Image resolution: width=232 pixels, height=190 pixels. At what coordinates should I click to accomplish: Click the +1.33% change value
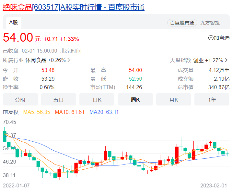69,39
